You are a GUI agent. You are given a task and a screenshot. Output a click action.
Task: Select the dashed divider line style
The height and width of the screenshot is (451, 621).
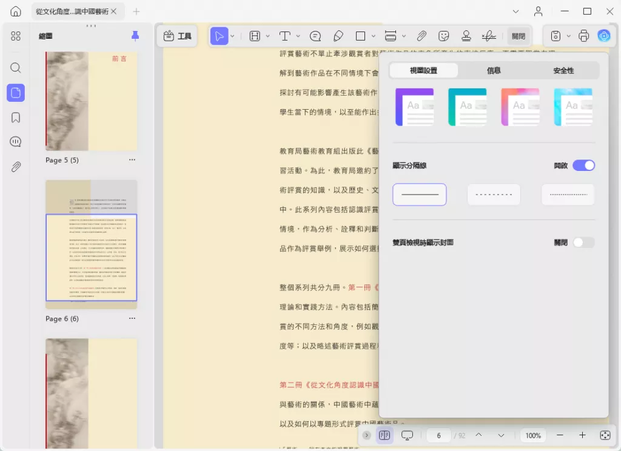[x=494, y=195]
